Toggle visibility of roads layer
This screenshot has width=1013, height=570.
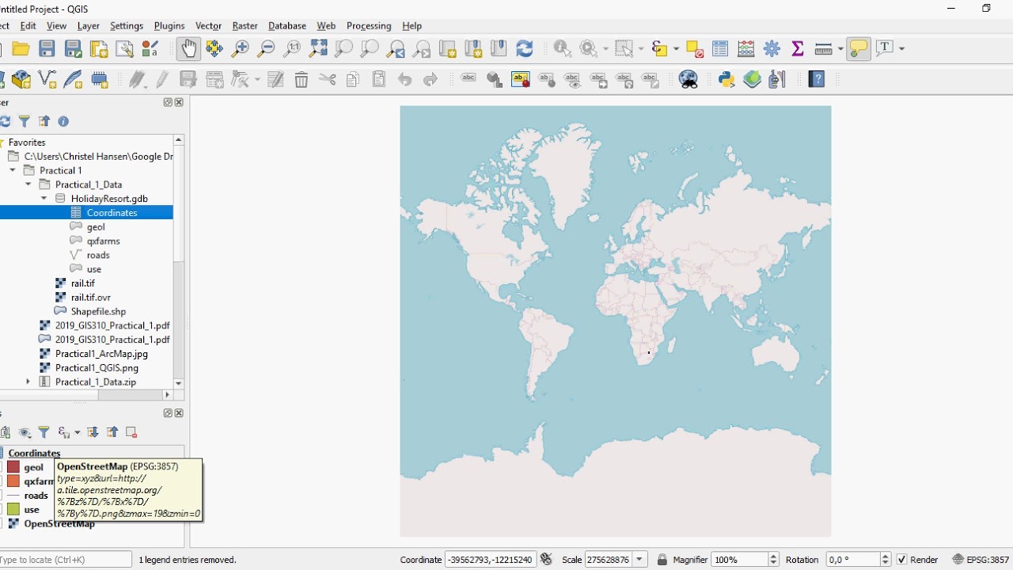[2, 496]
